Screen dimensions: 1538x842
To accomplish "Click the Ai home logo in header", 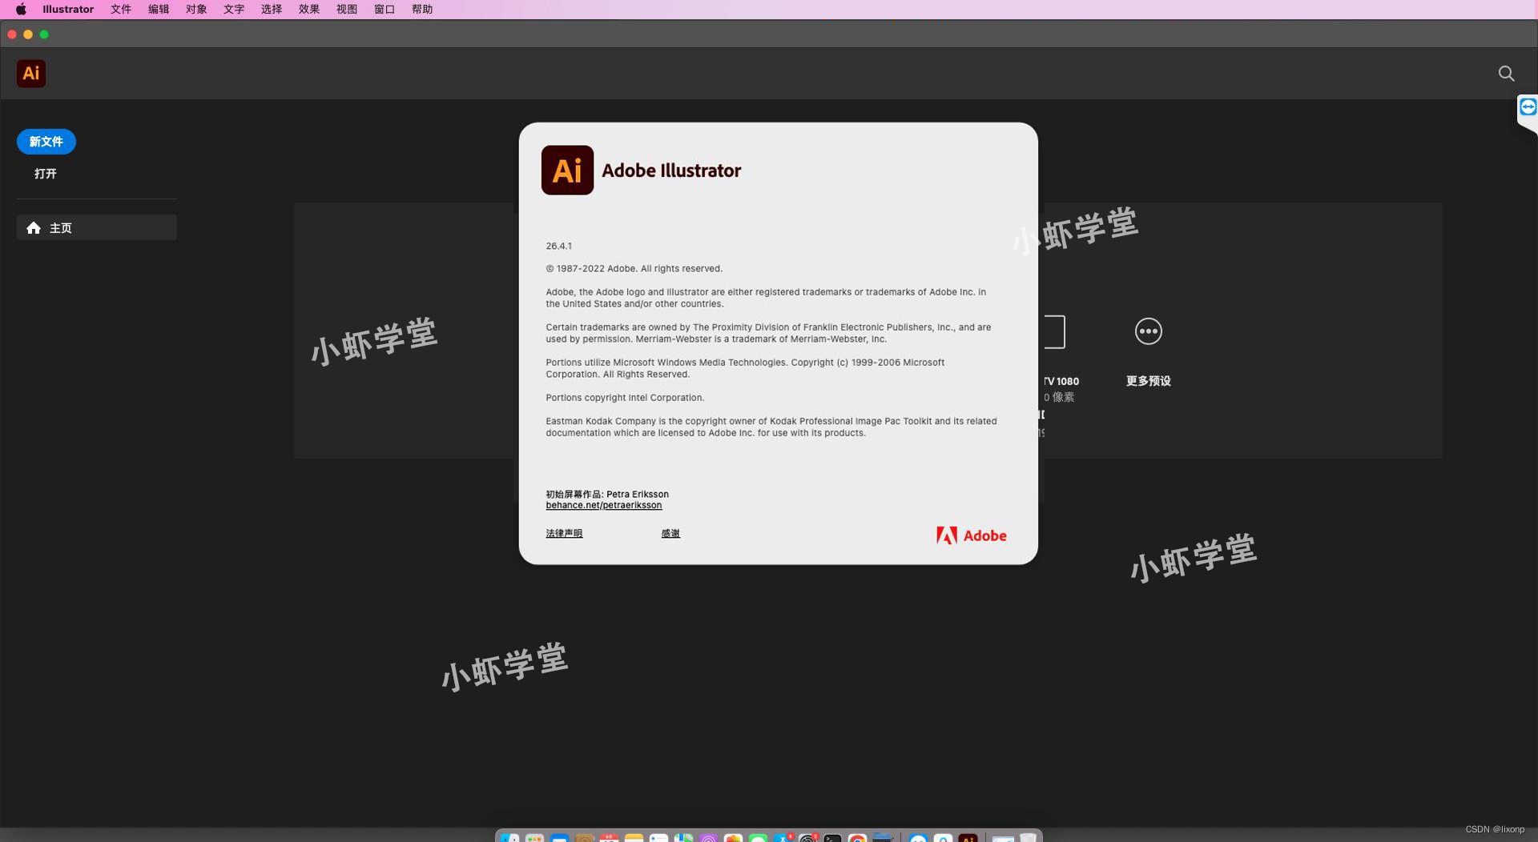I will coord(31,74).
